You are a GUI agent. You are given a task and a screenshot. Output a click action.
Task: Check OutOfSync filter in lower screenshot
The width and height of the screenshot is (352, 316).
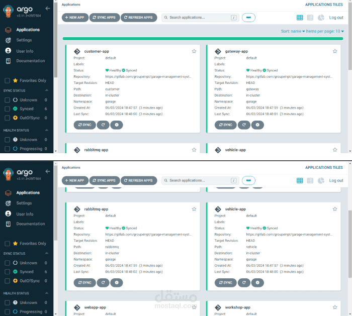(x=8, y=281)
